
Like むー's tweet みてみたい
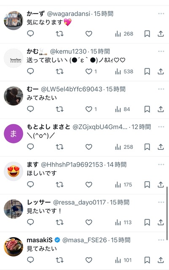coord(89,109)
